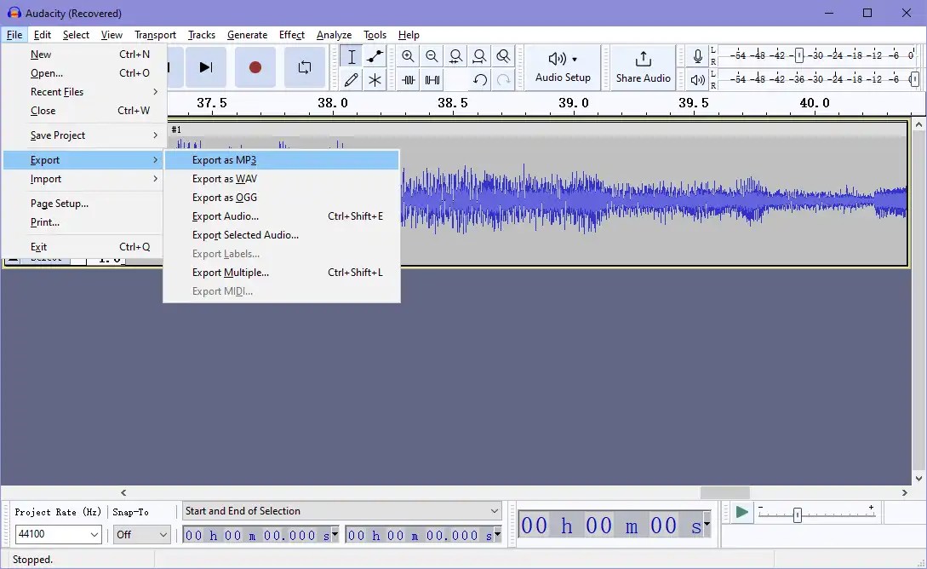Image resolution: width=927 pixels, height=569 pixels.
Task: Open the Snap-To dropdown
Action: click(141, 534)
